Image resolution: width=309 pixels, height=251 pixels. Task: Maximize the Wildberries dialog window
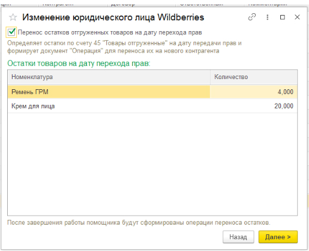(282, 17)
